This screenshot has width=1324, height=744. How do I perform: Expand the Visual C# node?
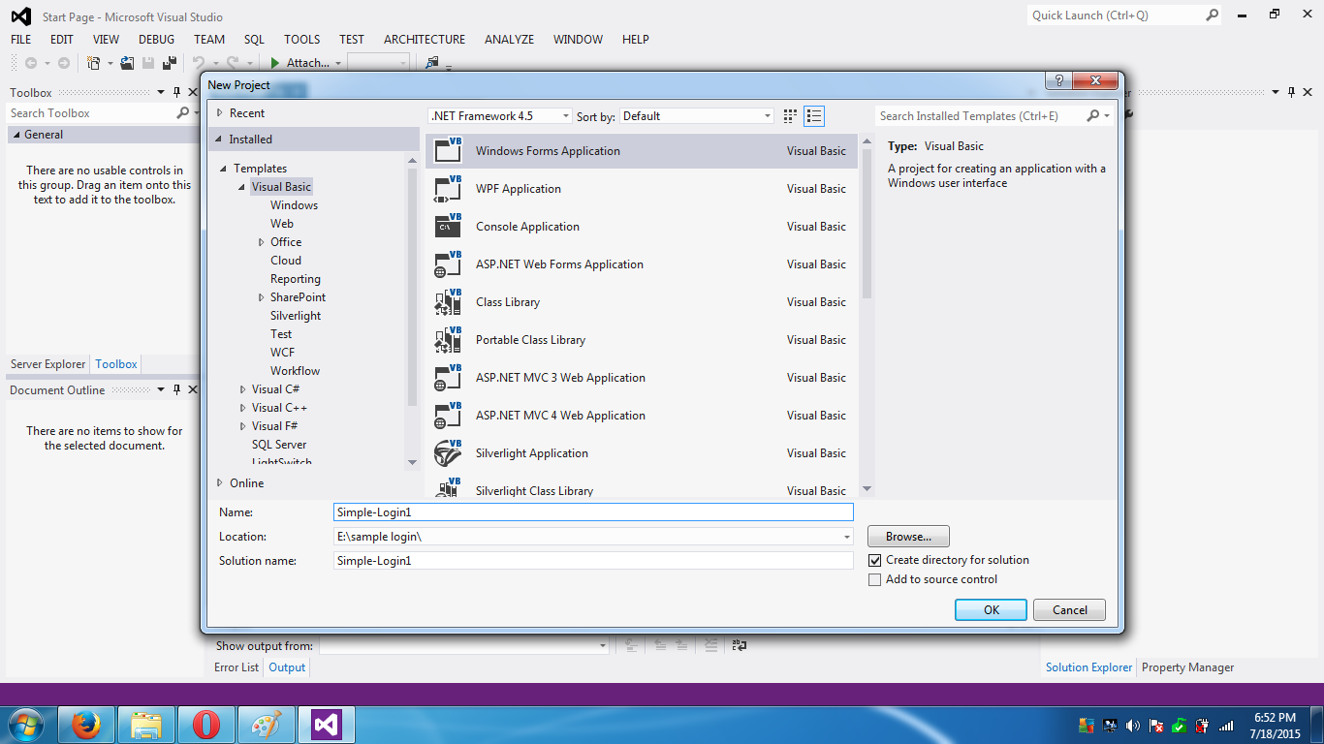click(x=243, y=389)
